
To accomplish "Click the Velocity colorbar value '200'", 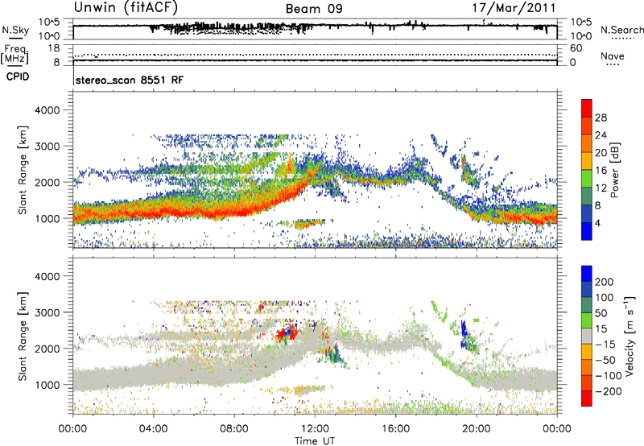I will tap(605, 282).
